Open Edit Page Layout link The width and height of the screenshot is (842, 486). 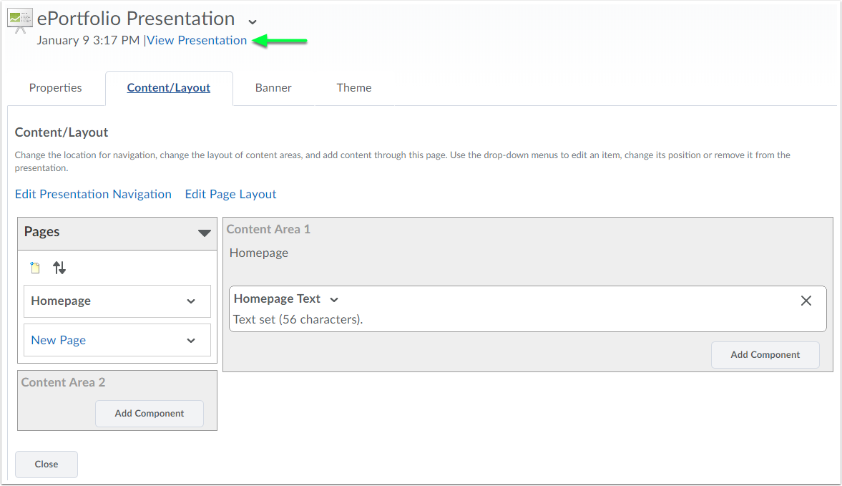tap(231, 194)
